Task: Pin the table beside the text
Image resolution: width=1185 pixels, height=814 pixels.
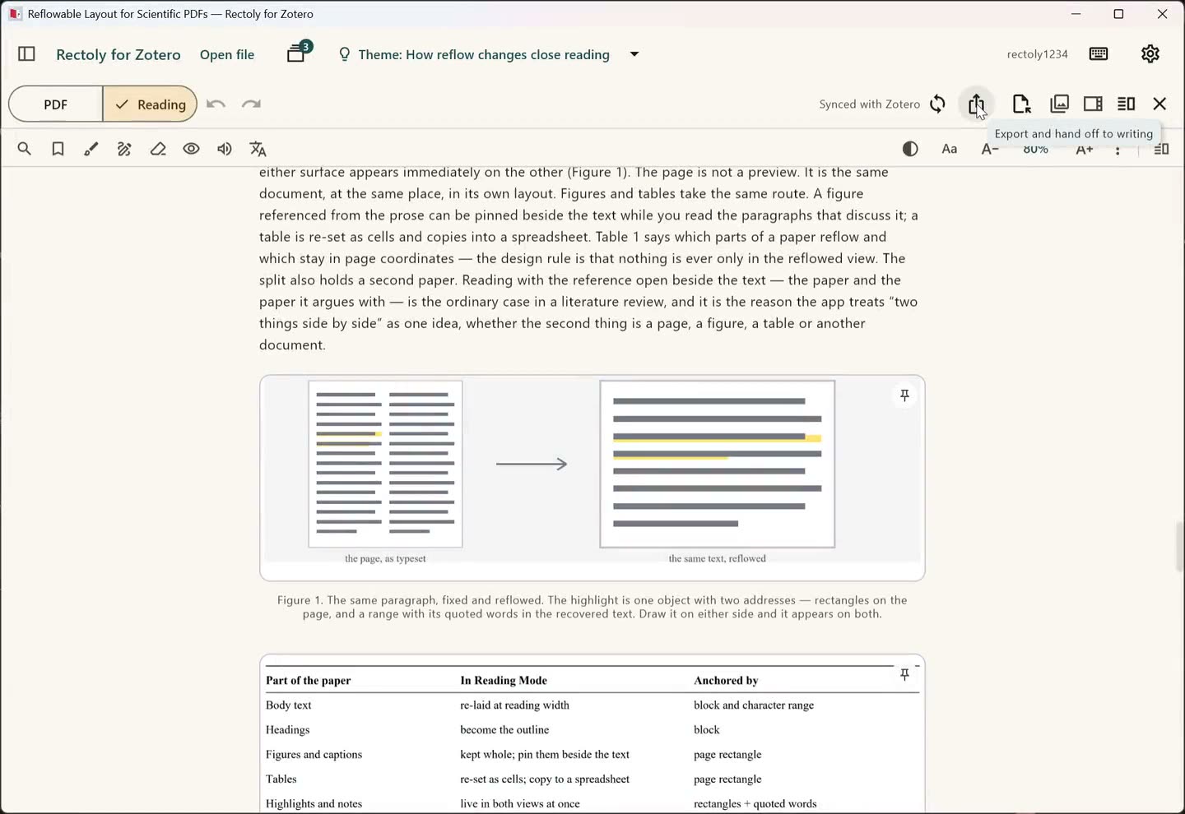Action: pos(904,674)
